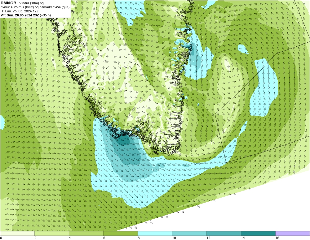310x240 pixels.
Task: Click the legend scale label '10'
Action: tap(174, 238)
